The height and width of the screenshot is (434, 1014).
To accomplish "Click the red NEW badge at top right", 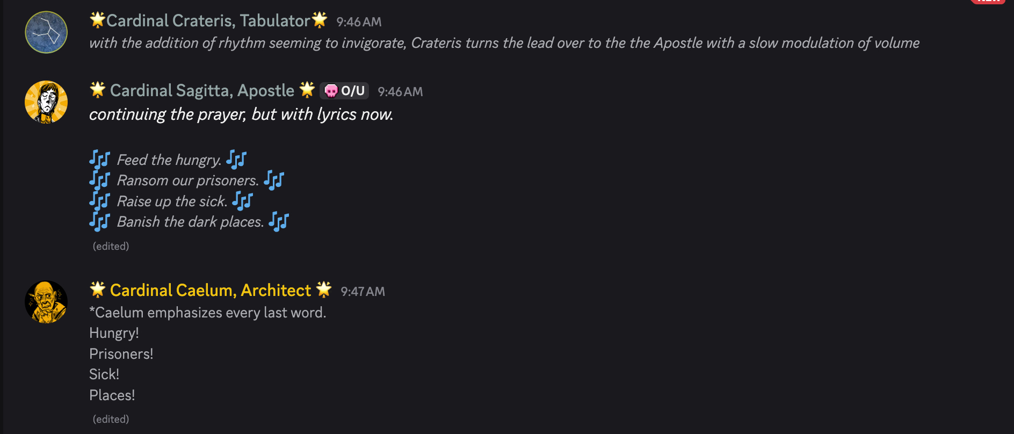I will [x=988, y=2].
